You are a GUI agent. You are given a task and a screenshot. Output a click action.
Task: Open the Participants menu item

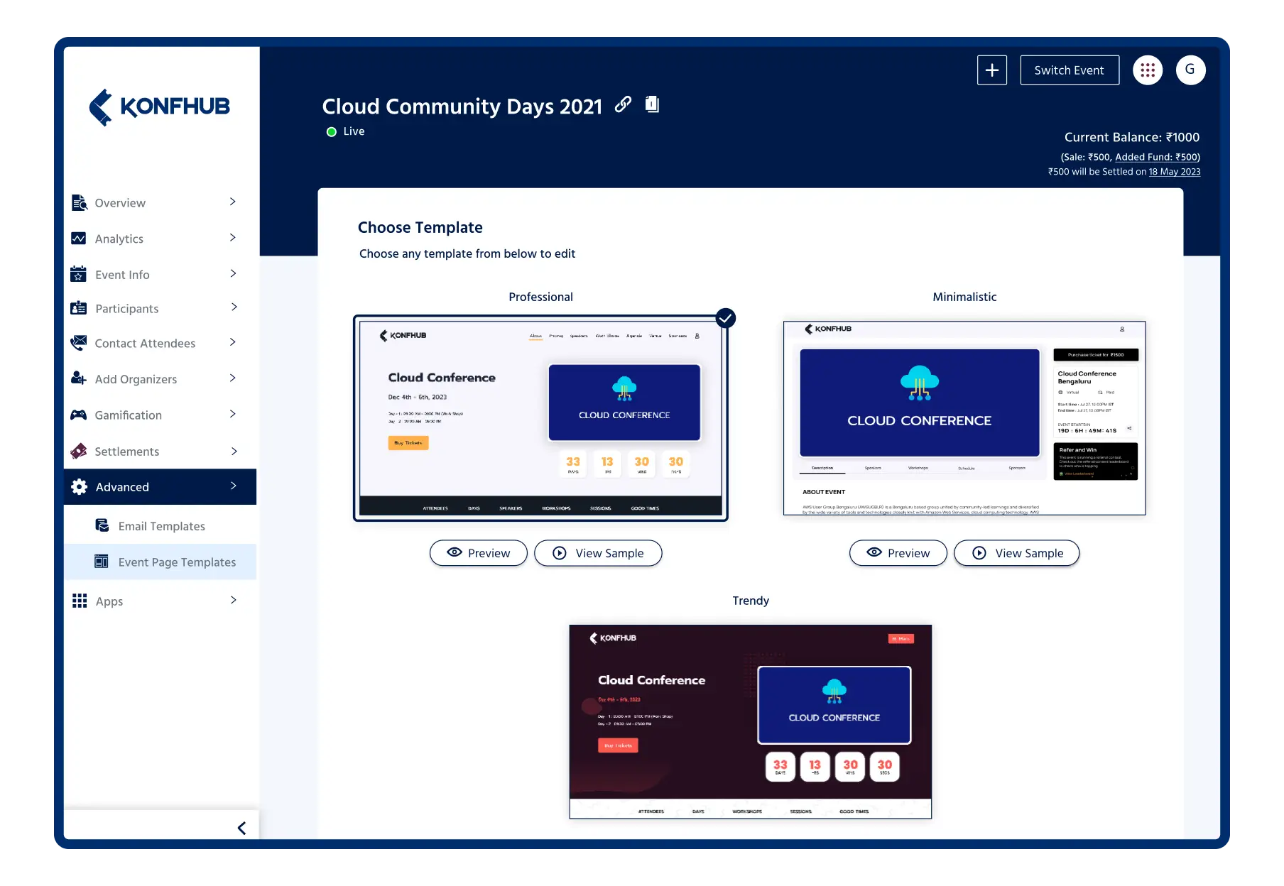160,308
